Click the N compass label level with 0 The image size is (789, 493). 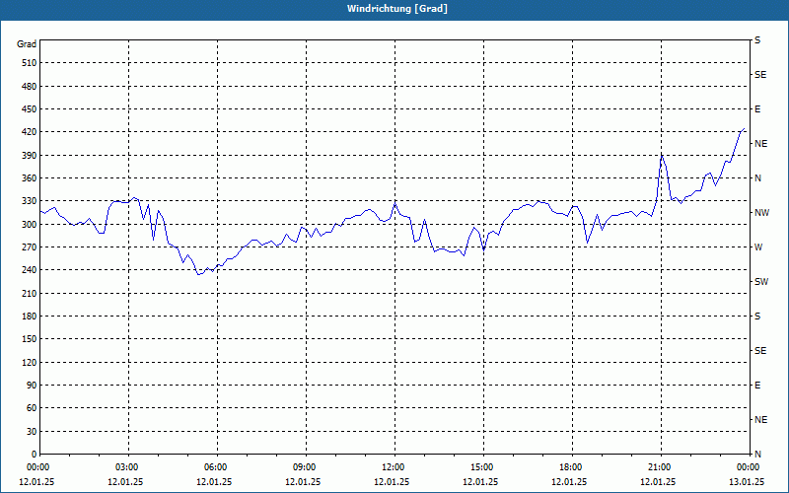[x=757, y=455]
